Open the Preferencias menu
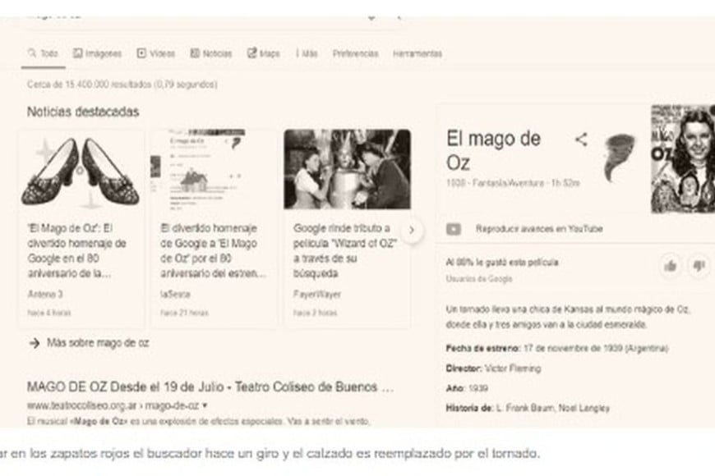Screen dimensions: 715x476 coord(355,53)
